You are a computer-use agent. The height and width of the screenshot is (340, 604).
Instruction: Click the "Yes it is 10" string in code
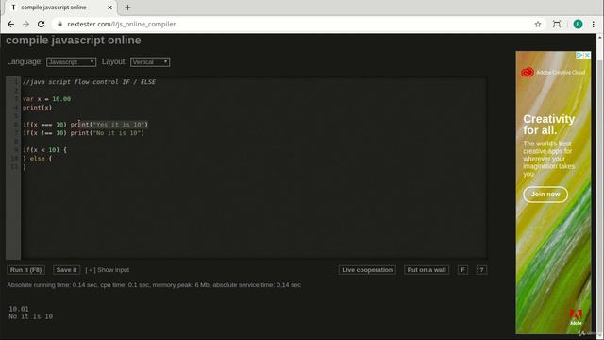(x=119, y=125)
